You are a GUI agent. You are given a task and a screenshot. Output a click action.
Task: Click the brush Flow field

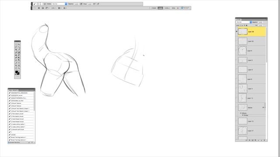[89, 4]
